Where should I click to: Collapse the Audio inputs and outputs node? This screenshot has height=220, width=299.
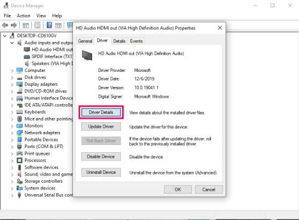pyautogui.click(x=12, y=43)
